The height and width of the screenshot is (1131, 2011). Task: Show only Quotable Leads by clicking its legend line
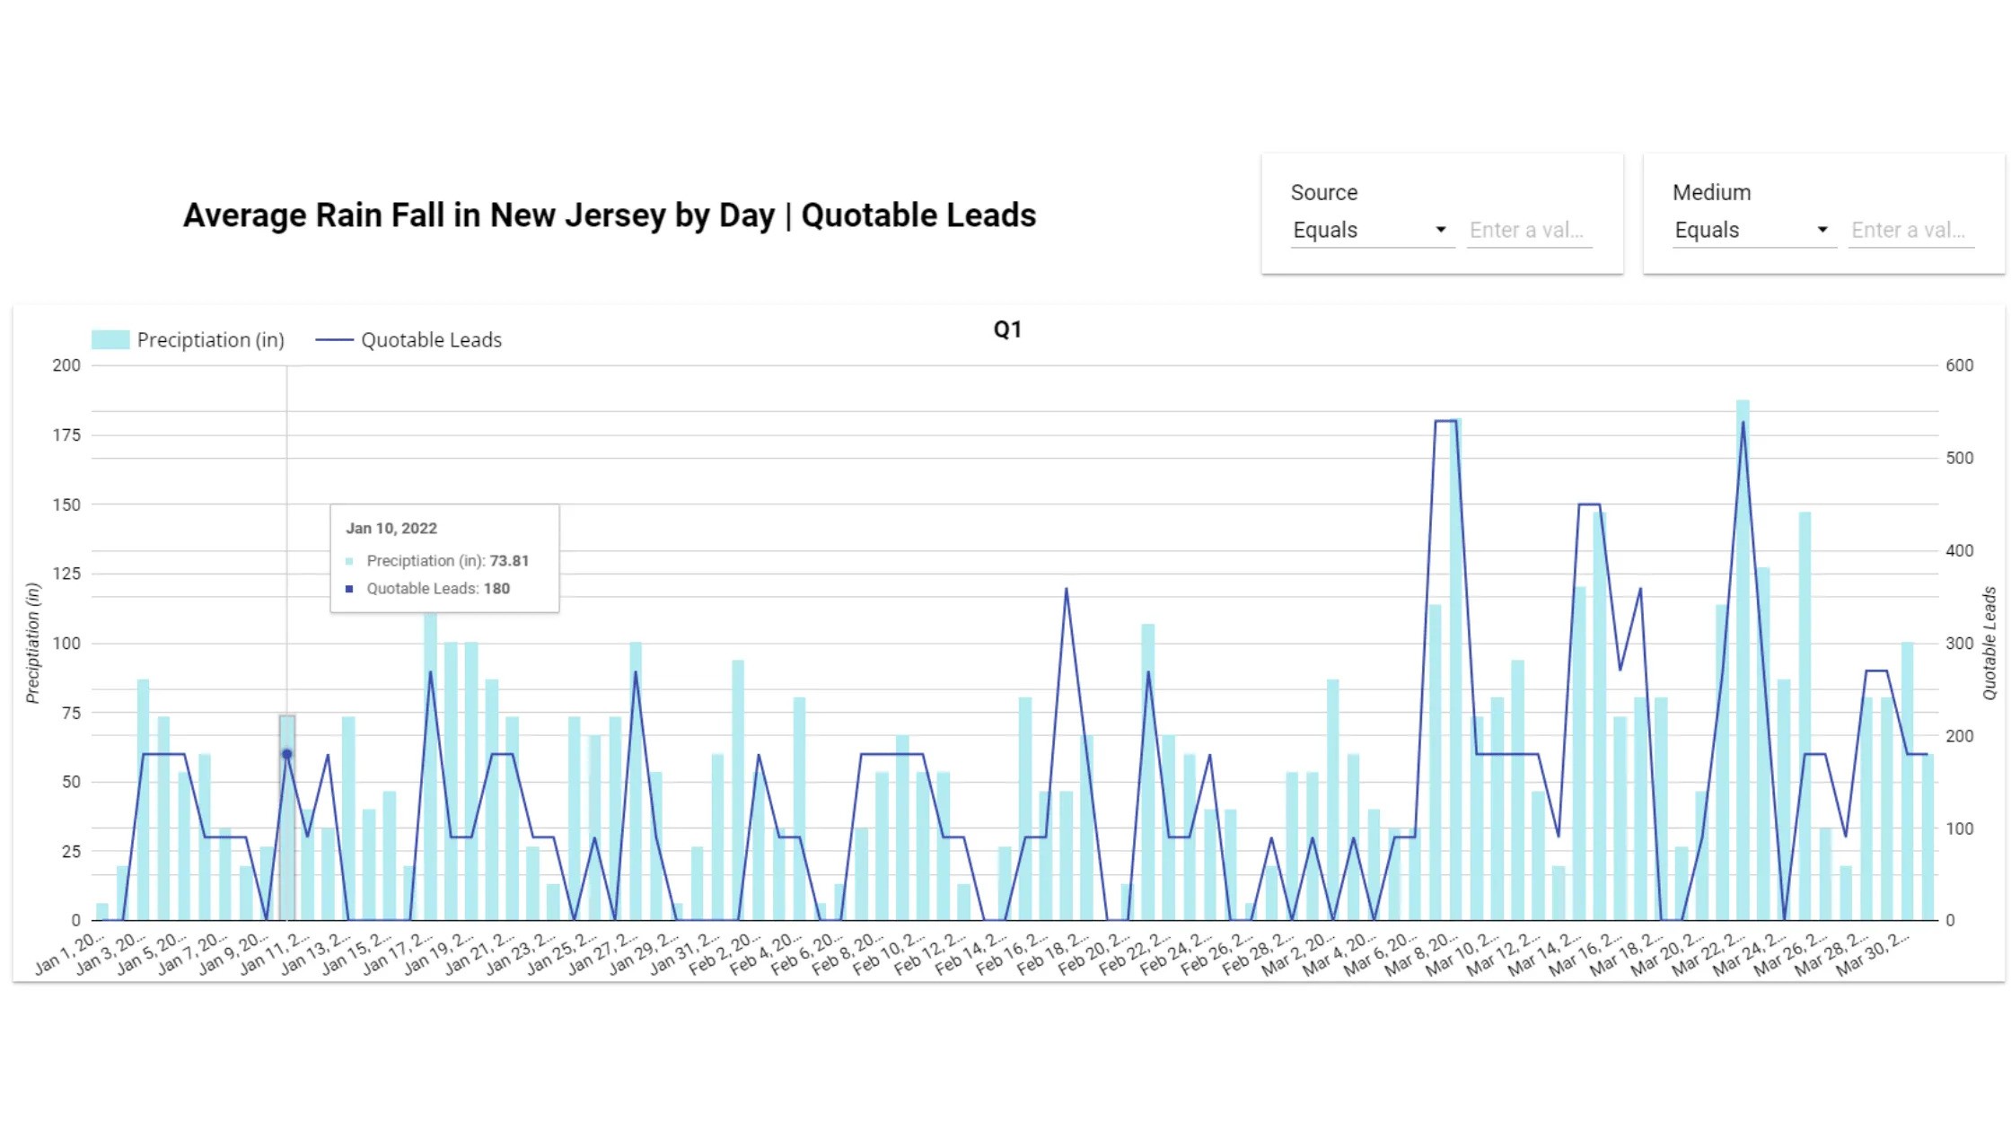(x=334, y=339)
